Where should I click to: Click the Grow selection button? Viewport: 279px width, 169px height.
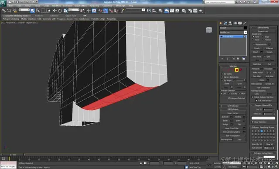click(x=240, y=84)
